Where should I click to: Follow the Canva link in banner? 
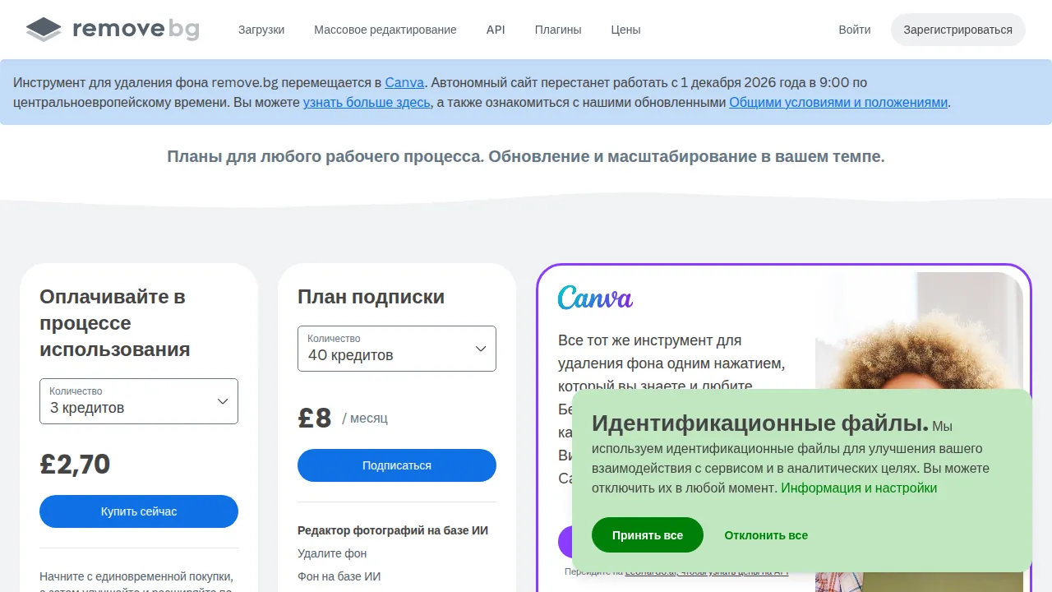click(404, 82)
